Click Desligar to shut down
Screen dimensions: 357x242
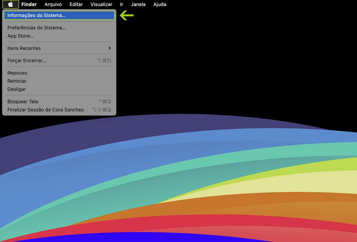coord(17,89)
